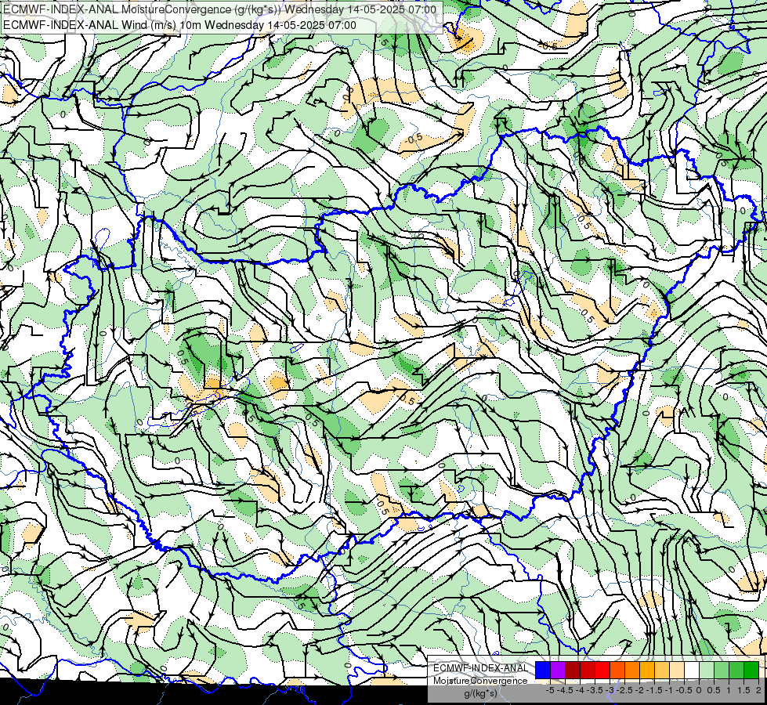
Task: Click the 1.5 tick label in the legend
Action: pos(743,690)
